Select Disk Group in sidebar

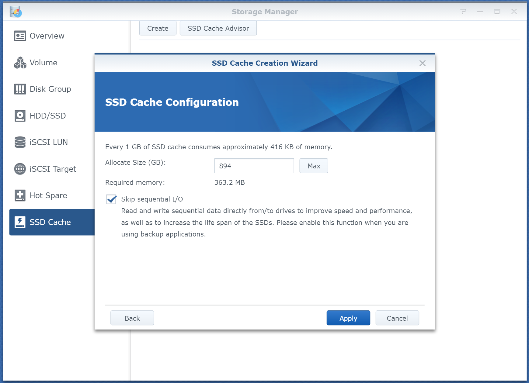tap(52, 89)
